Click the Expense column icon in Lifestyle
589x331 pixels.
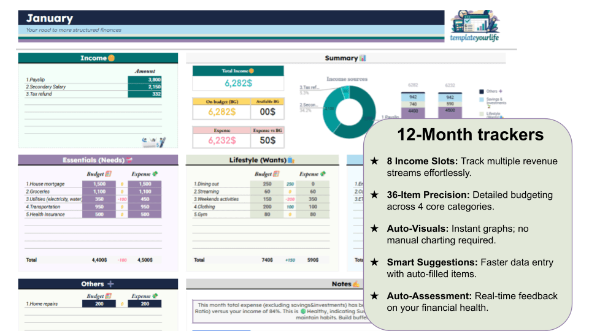(x=323, y=173)
